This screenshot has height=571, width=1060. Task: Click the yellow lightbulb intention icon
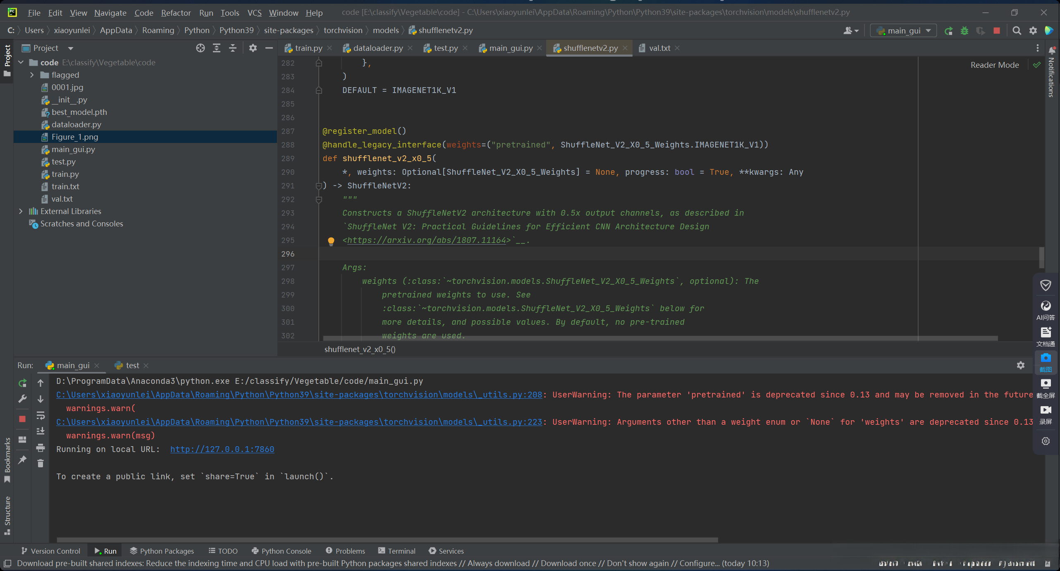click(x=331, y=241)
